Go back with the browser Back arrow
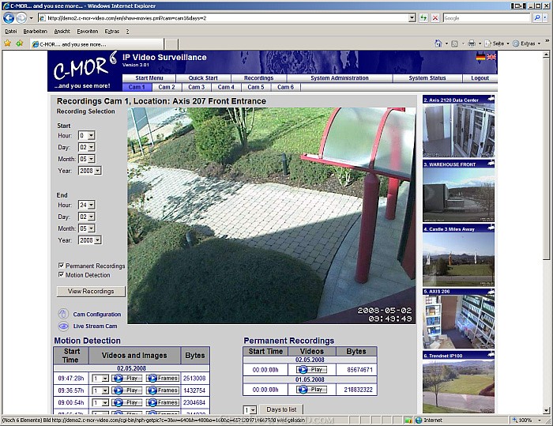 (9, 18)
